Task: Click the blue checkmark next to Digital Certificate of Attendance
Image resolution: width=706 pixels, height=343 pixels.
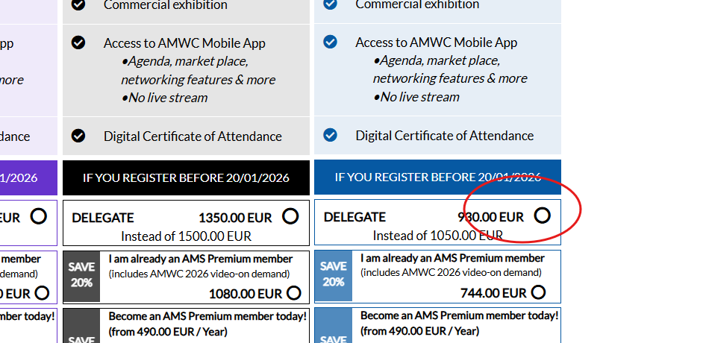Action: tap(331, 136)
